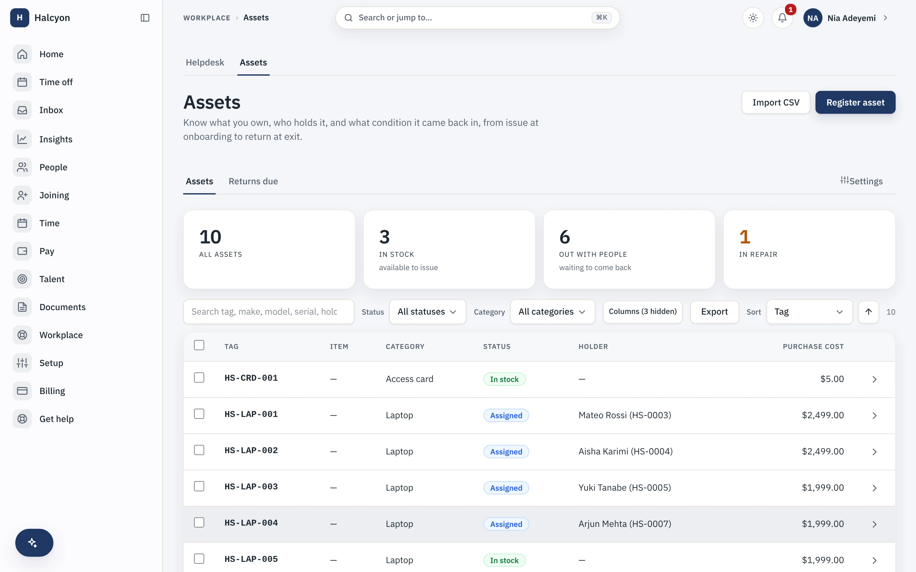Reverse sort direction with arrow button
The image size is (916, 572).
[868, 312]
